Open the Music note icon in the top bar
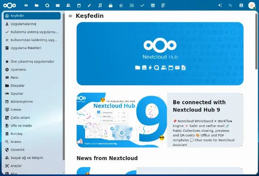This screenshot has height=176, width=259. point(100,5)
